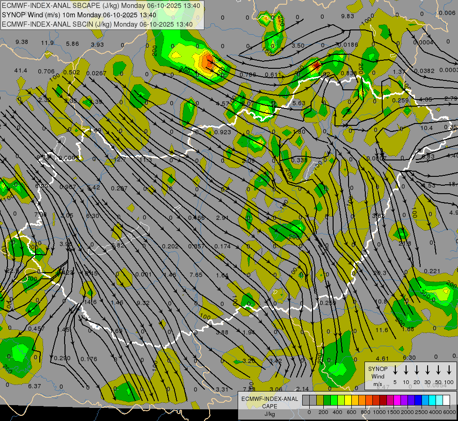Click the 30 m/s wind arrow in SYNOP legend
This screenshot has height=421, width=458.
click(x=427, y=370)
